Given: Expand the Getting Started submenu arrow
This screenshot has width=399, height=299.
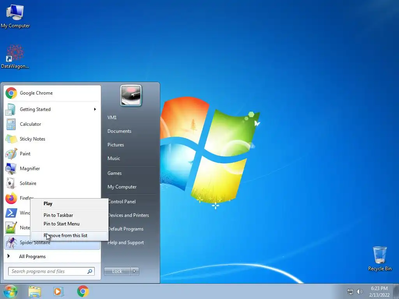Looking at the screenshot, I should (95, 109).
